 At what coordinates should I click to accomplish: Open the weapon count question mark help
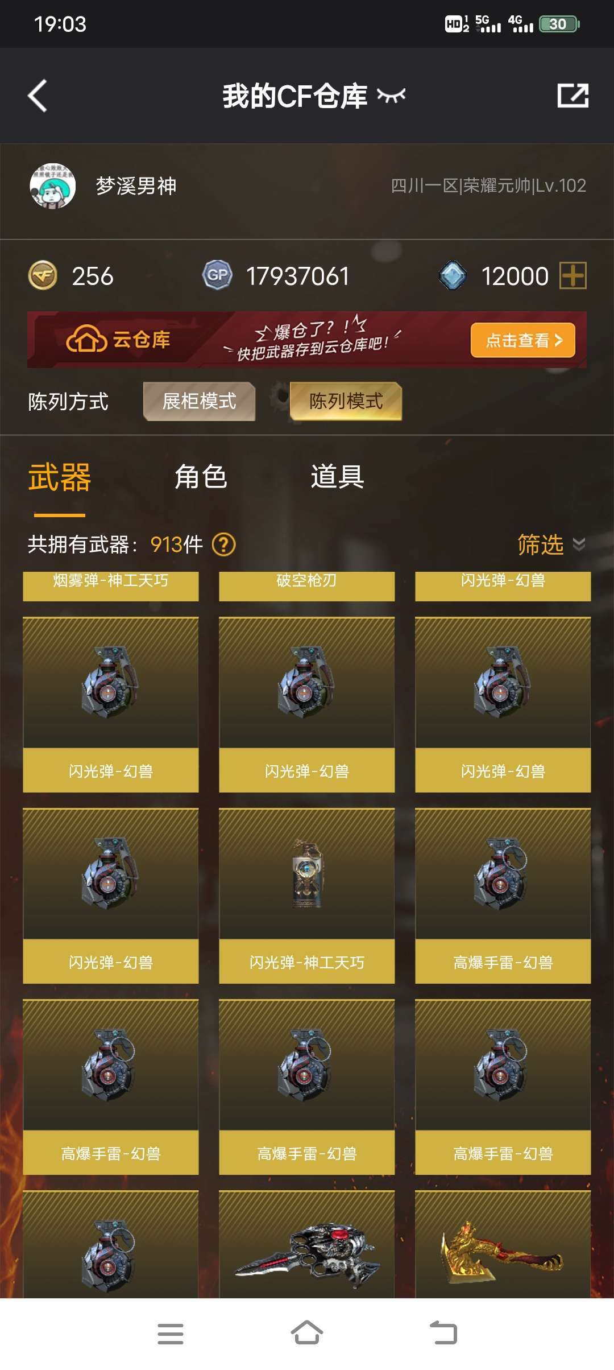click(223, 544)
